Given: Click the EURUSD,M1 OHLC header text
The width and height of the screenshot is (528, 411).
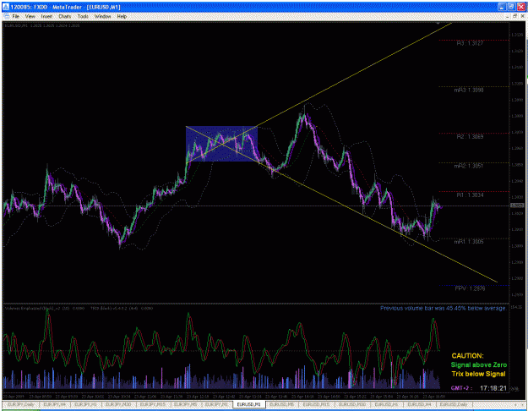Looking at the screenshot, I should (42, 25).
